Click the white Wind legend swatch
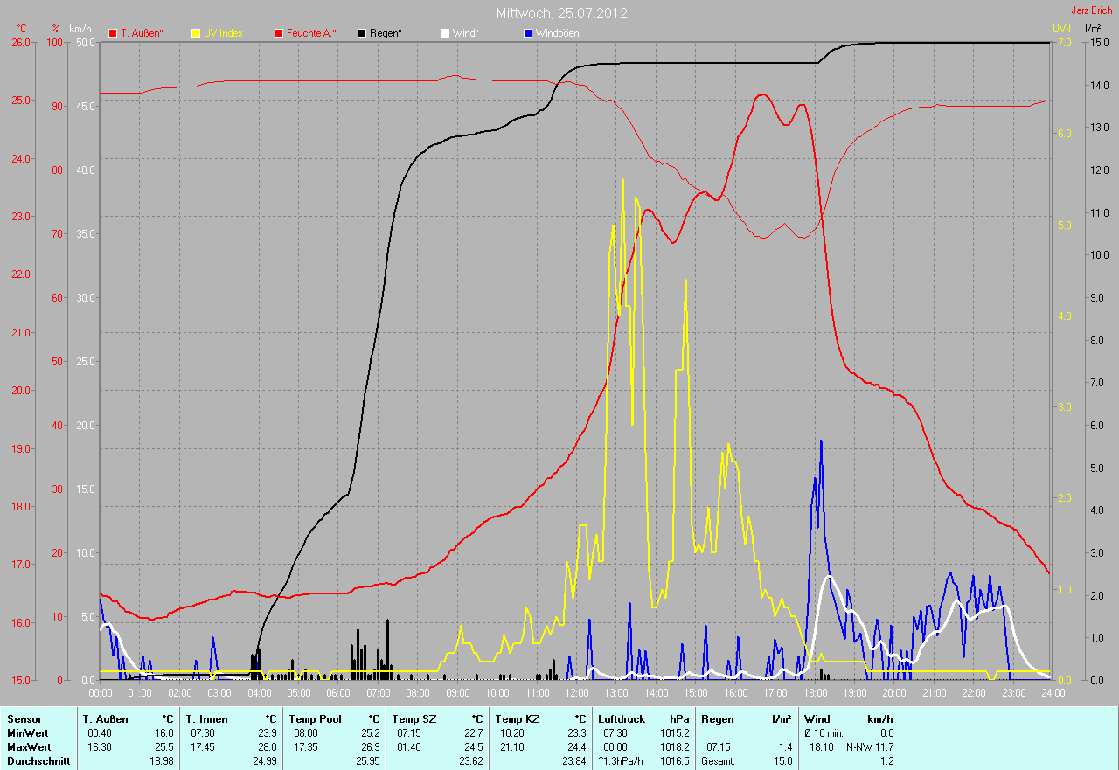The height and width of the screenshot is (770, 1119). click(x=444, y=33)
